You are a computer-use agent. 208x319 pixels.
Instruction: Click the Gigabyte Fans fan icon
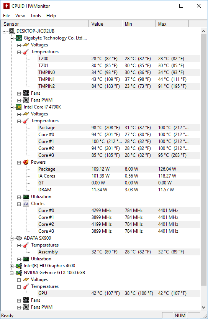[x=26, y=93]
